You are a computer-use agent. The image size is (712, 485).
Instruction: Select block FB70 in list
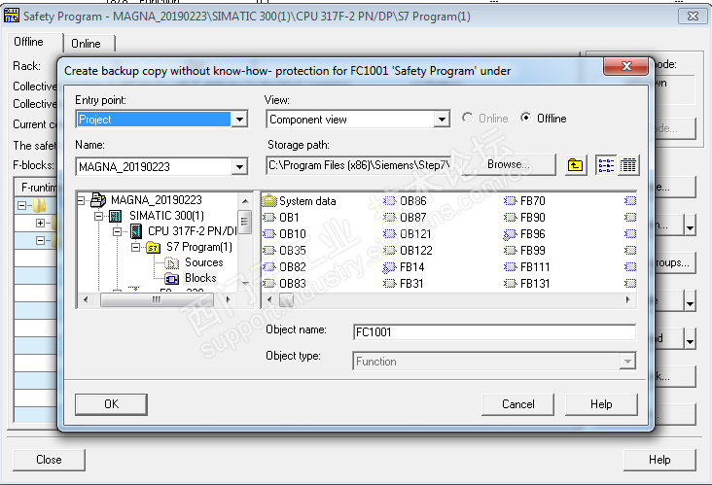(x=525, y=201)
